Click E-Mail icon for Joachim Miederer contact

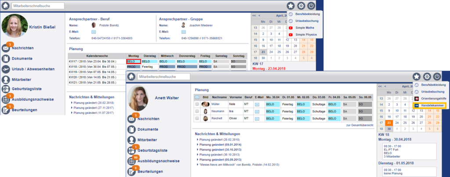[x=184, y=32]
